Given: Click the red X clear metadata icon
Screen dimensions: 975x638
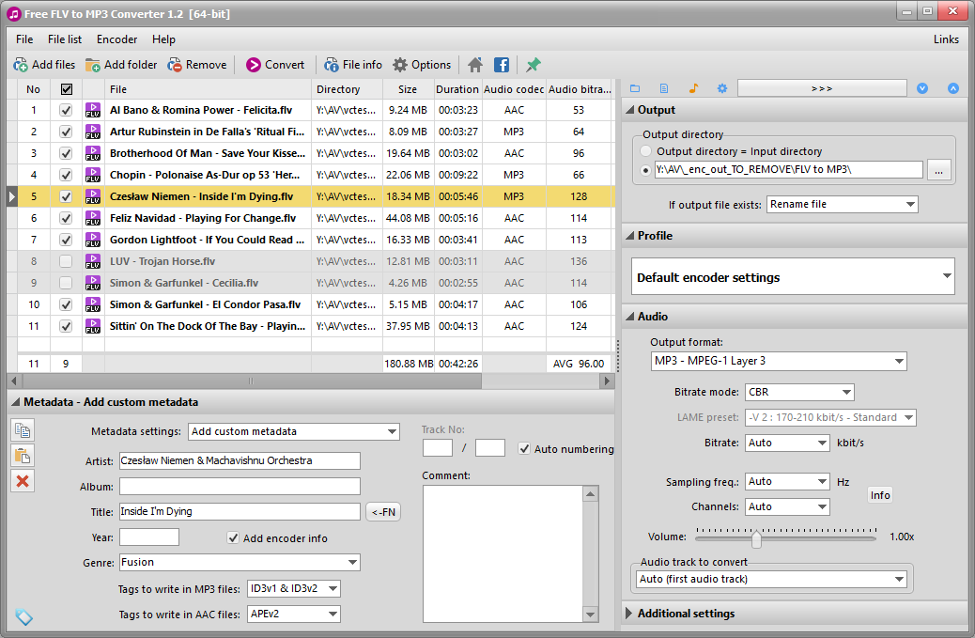Looking at the screenshot, I should (x=23, y=481).
